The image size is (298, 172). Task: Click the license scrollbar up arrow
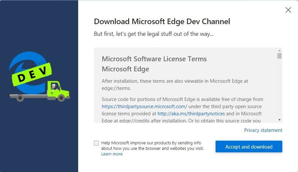(x=279, y=50)
